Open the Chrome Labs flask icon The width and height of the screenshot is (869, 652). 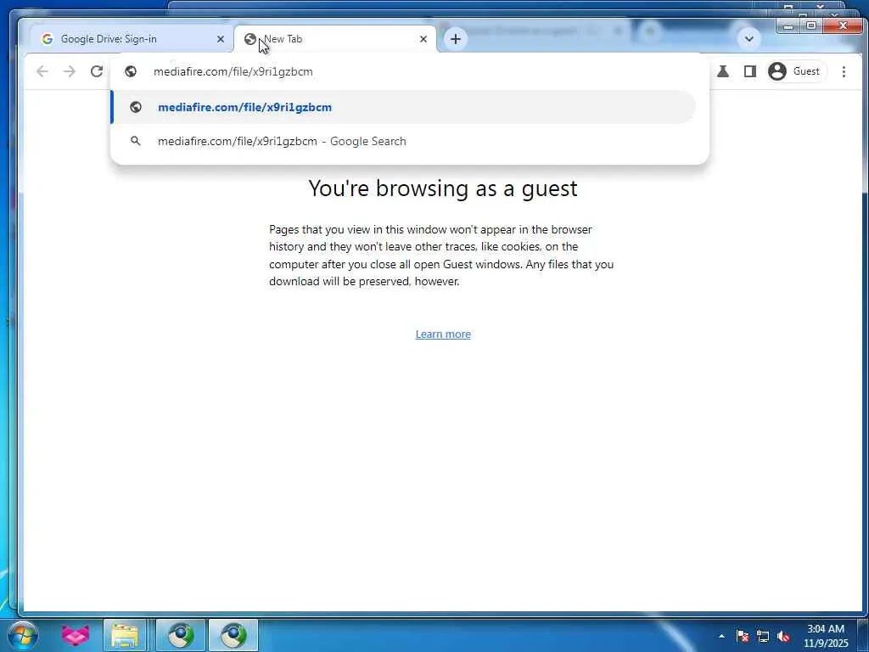(723, 71)
